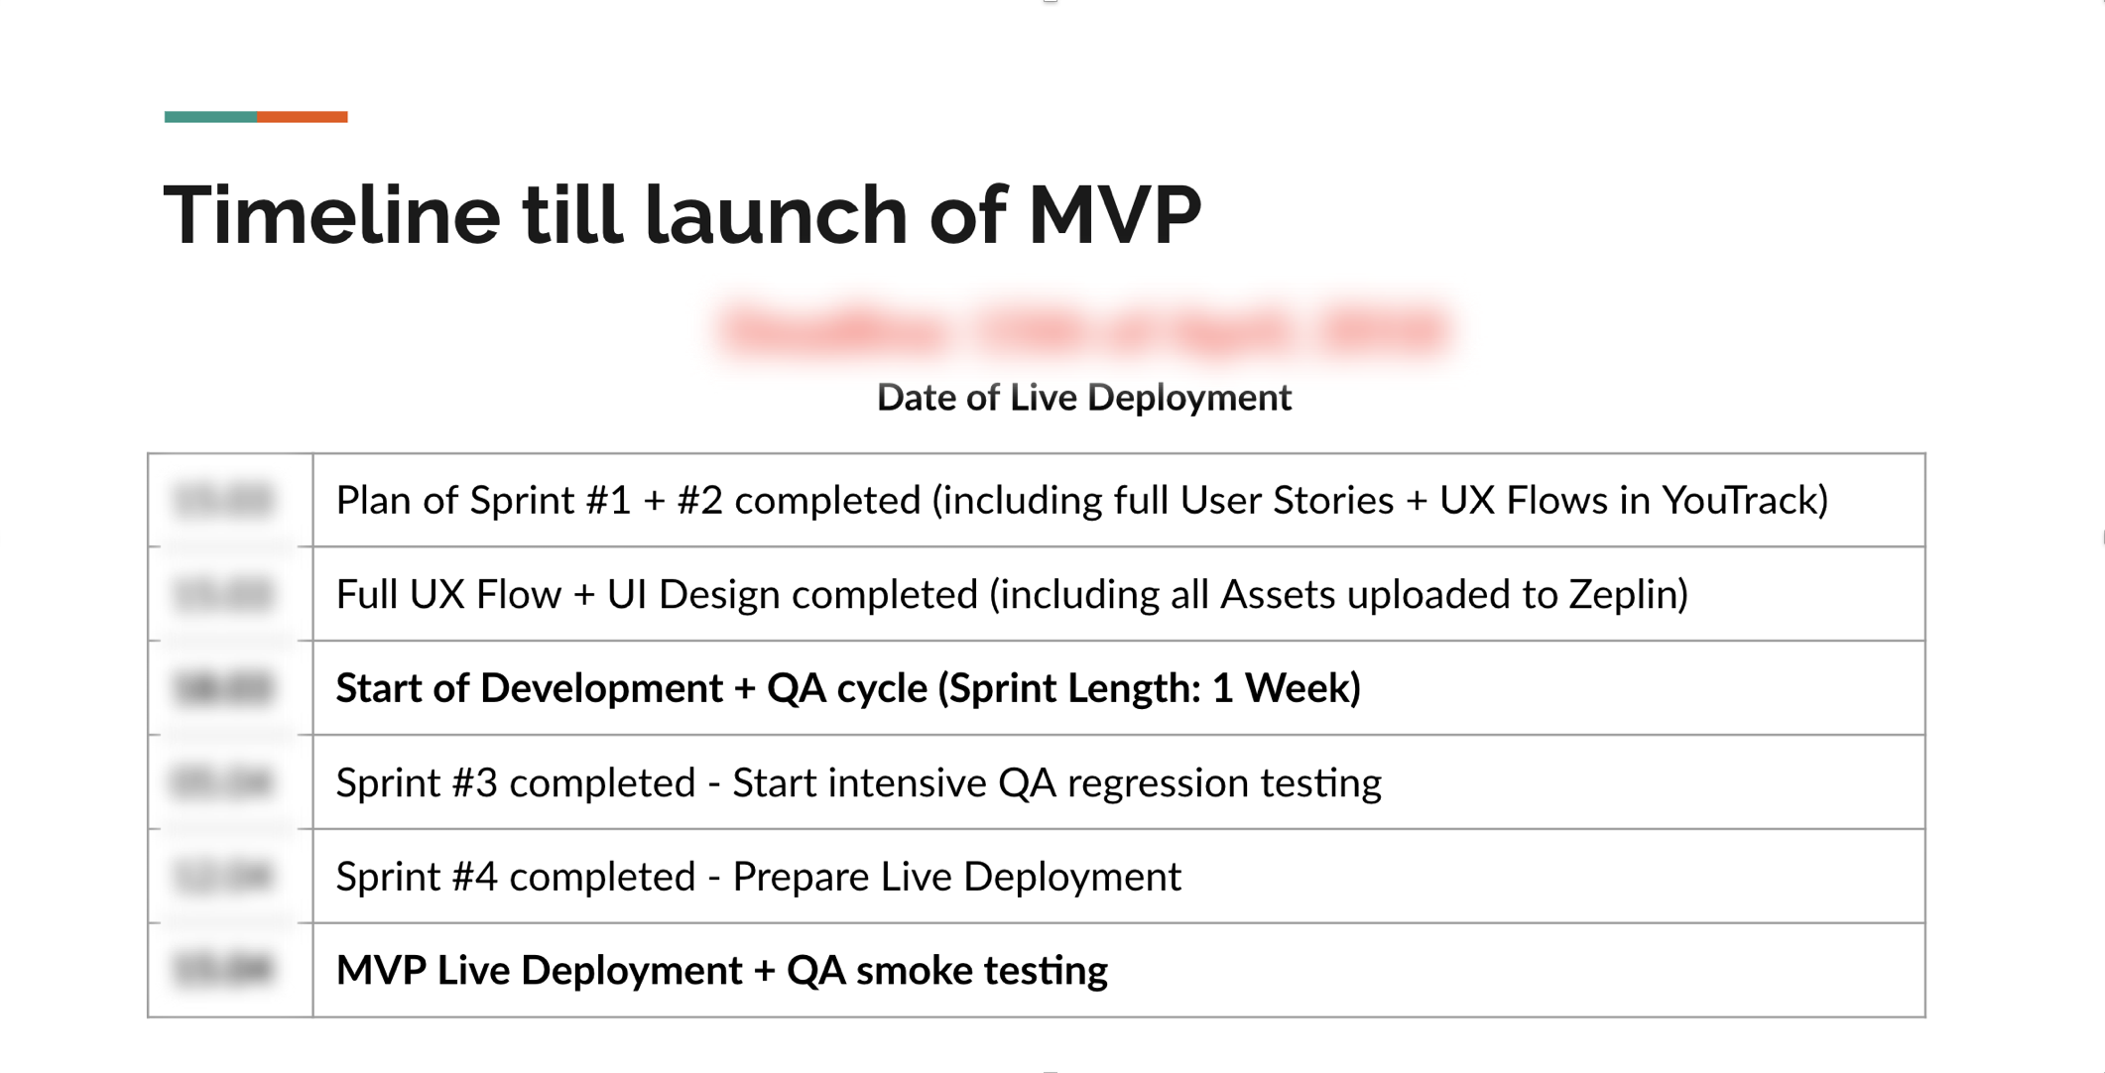Click the 'Sprint #4 completed' row text
This screenshot has width=2105, height=1073.
pos(758,877)
